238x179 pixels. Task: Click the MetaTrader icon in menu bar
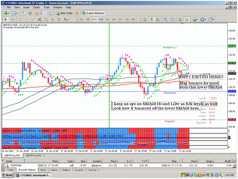4,7
